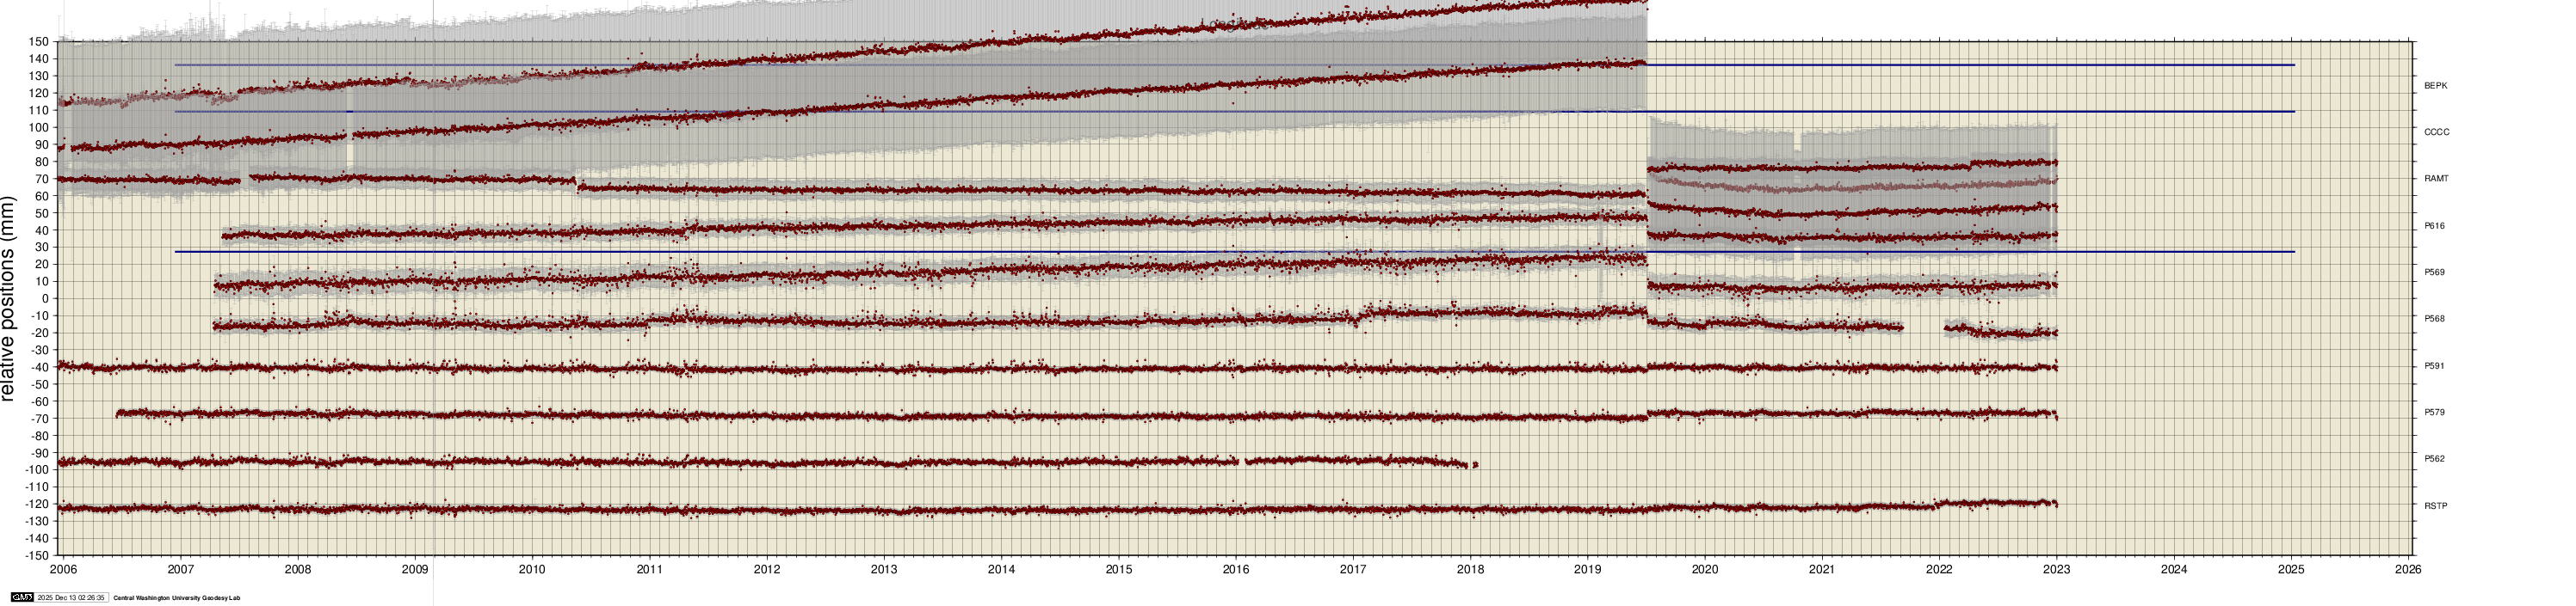This screenshot has height=606, width=2576.
Task: Click the 2012 year label on the time axis
Action: coord(767,570)
